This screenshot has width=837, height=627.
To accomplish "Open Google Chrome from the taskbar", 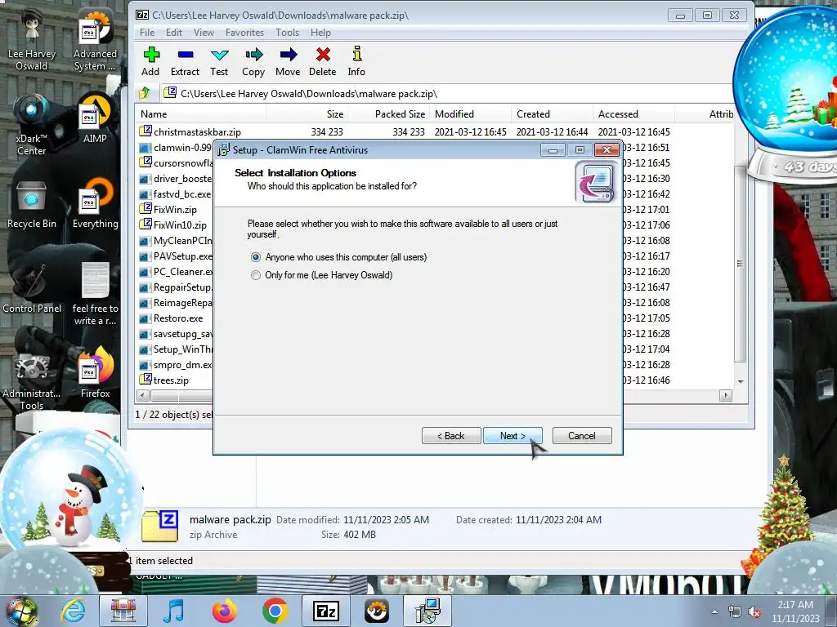I will click(x=275, y=611).
